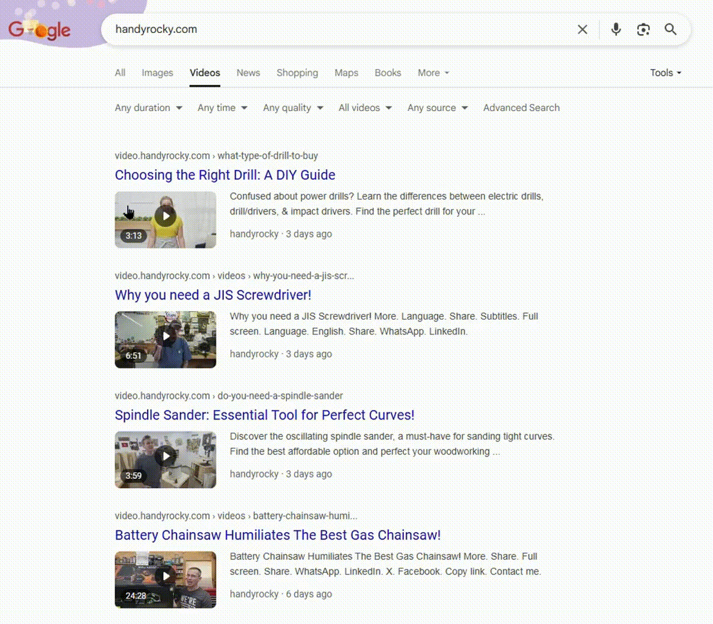Open the Any quality filter

pyautogui.click(x=293, y=108)
